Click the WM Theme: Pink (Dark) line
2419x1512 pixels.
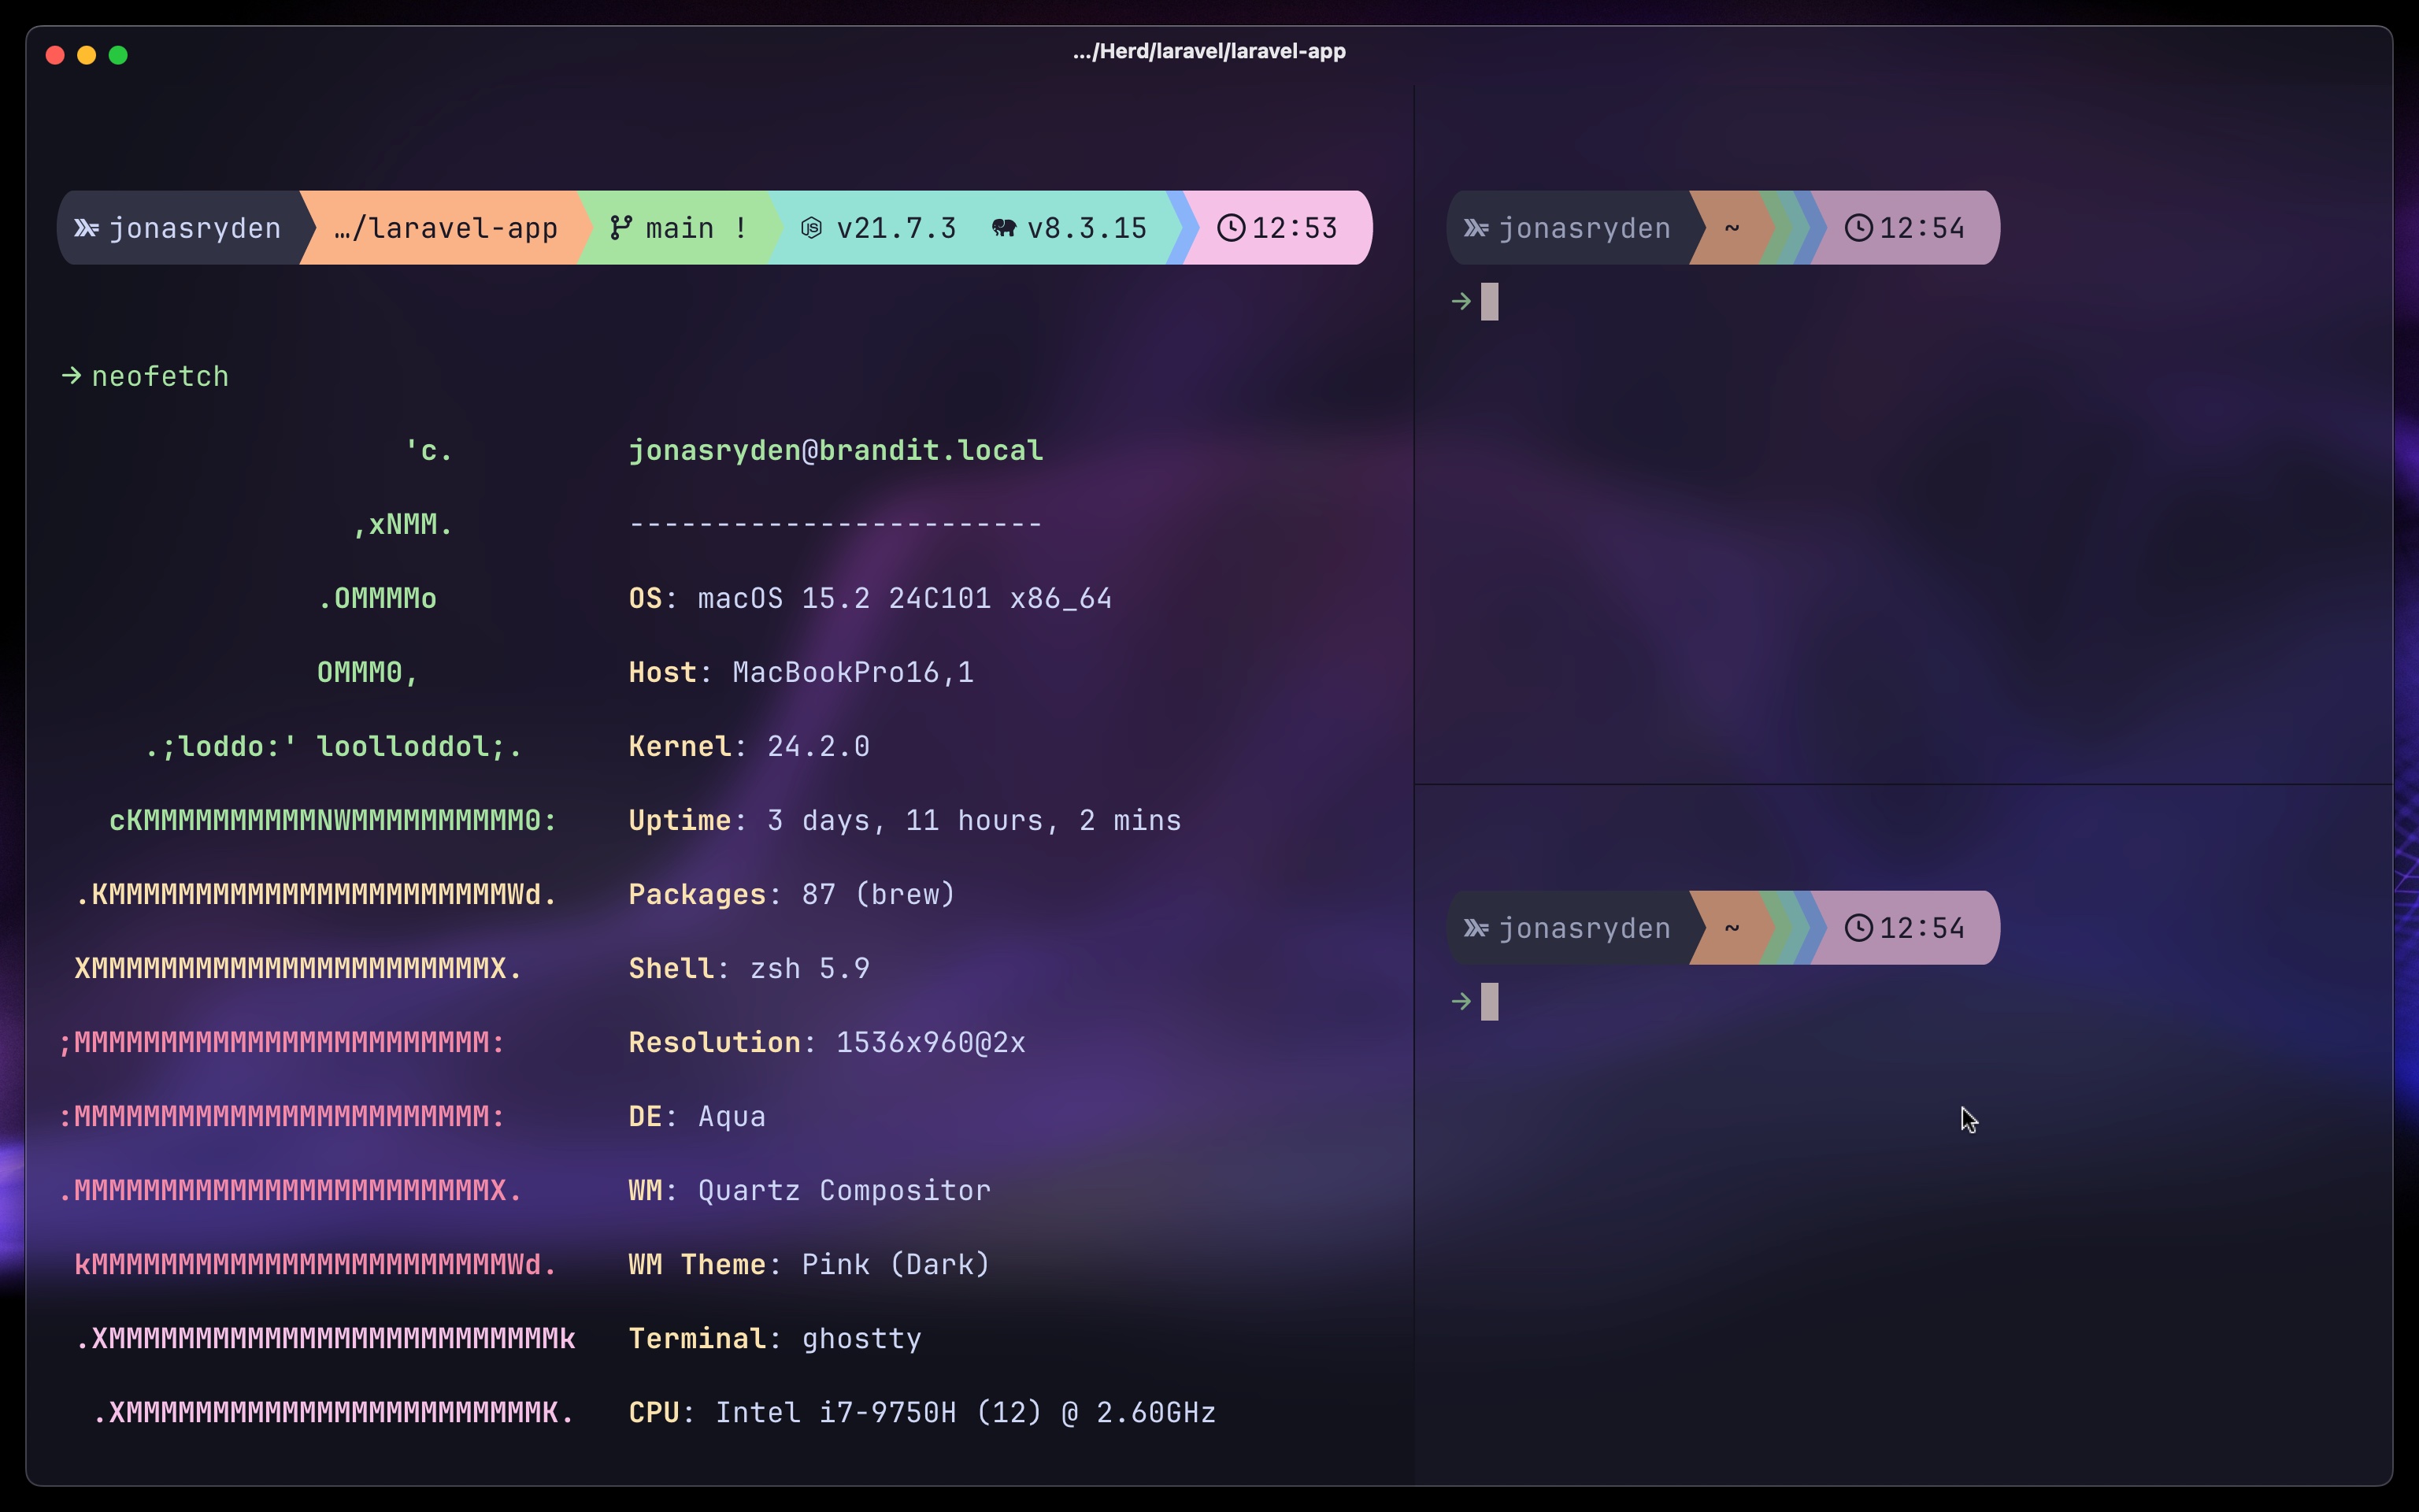point(809,1264)
